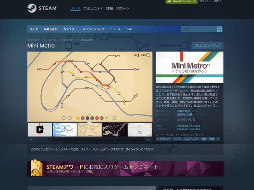Open recent reviews 非常に好評 link

click(183, 111)
